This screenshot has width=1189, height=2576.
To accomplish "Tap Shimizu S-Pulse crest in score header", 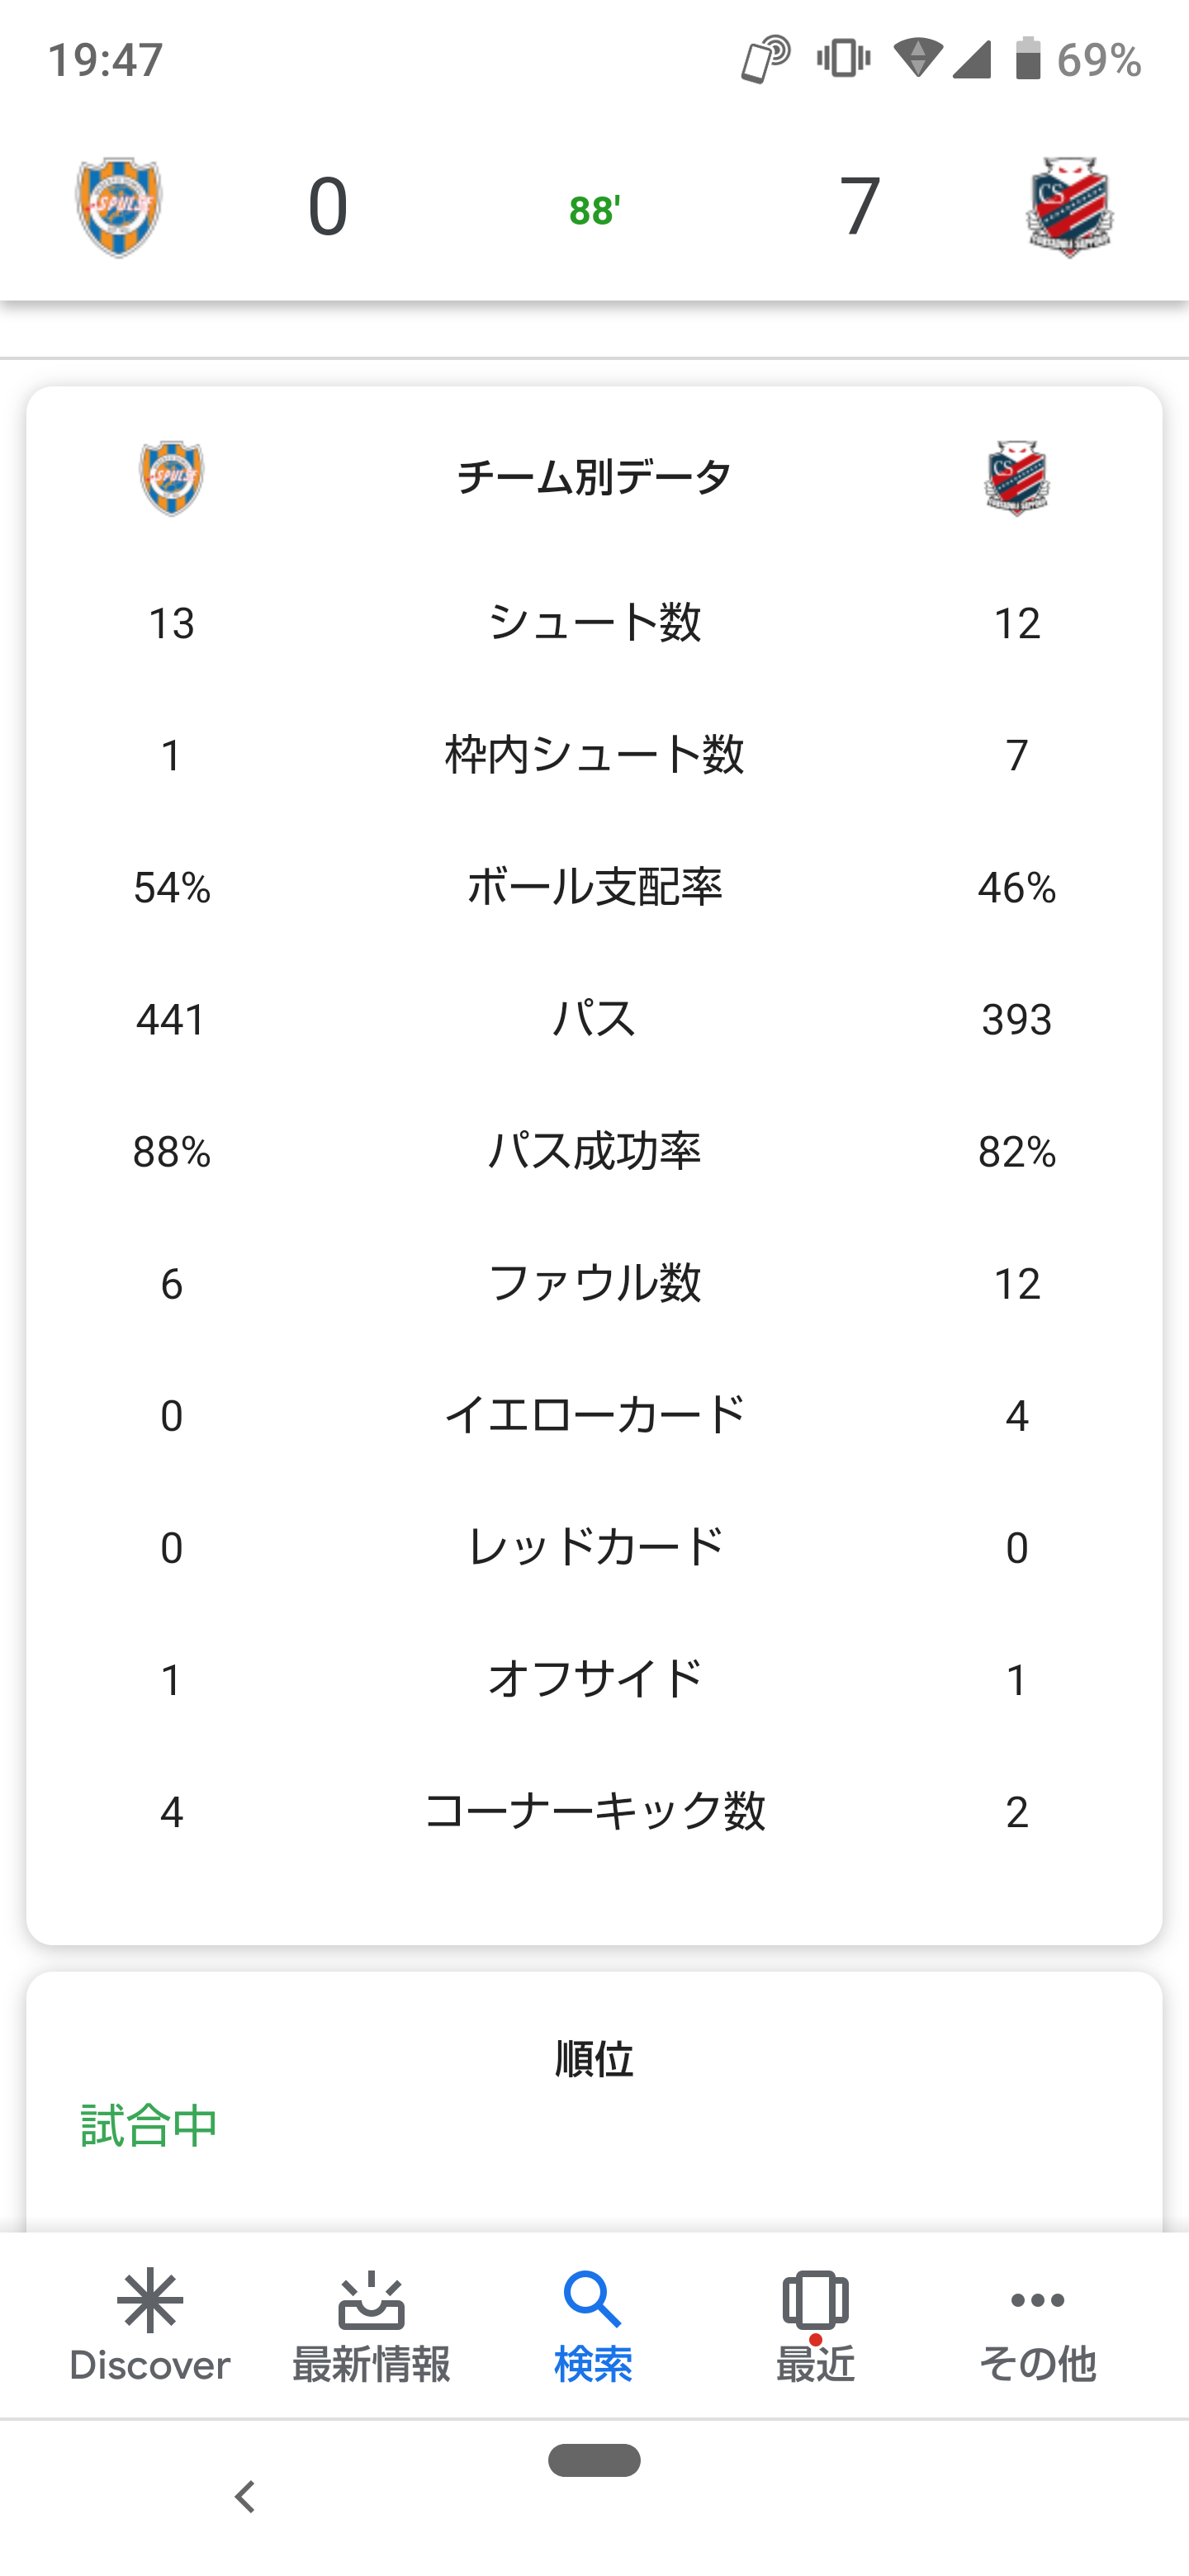I will pos(119,207).
